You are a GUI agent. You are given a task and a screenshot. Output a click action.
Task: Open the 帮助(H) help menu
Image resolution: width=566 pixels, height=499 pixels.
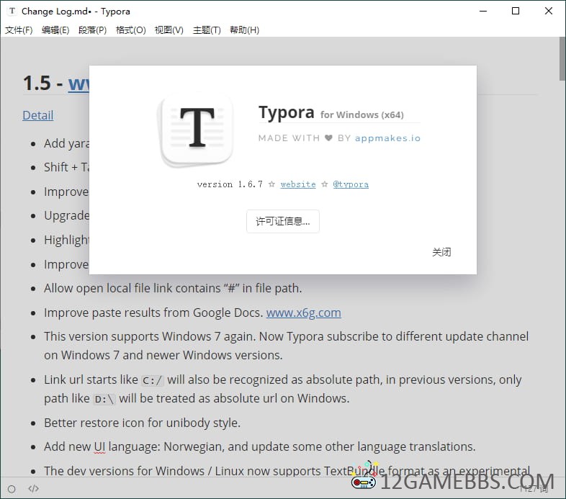tap(244, 30)
